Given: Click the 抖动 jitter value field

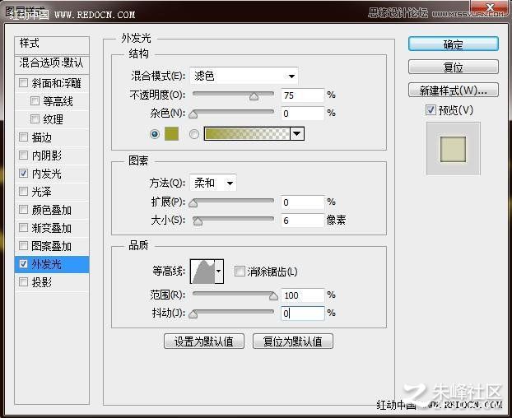Looking at the screenshot, I should [x=303, y=313].
